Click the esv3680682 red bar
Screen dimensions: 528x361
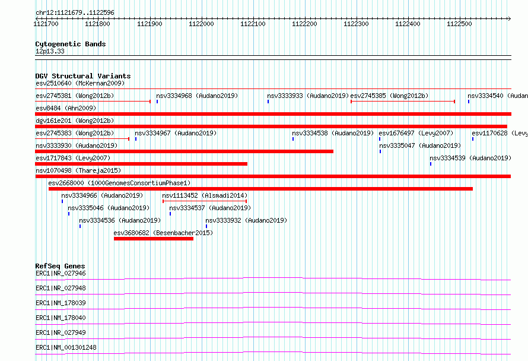pos(154,239)
